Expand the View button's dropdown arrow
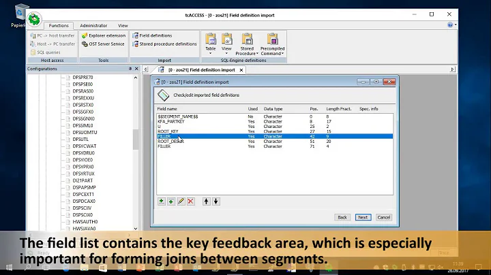491x275 pixels. [226, 54]
